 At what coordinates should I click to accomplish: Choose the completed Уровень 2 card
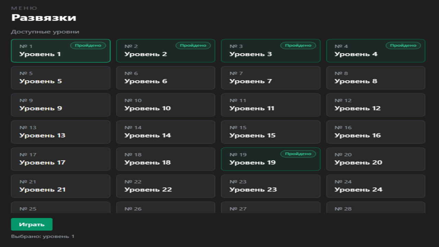tap(166, 51)
